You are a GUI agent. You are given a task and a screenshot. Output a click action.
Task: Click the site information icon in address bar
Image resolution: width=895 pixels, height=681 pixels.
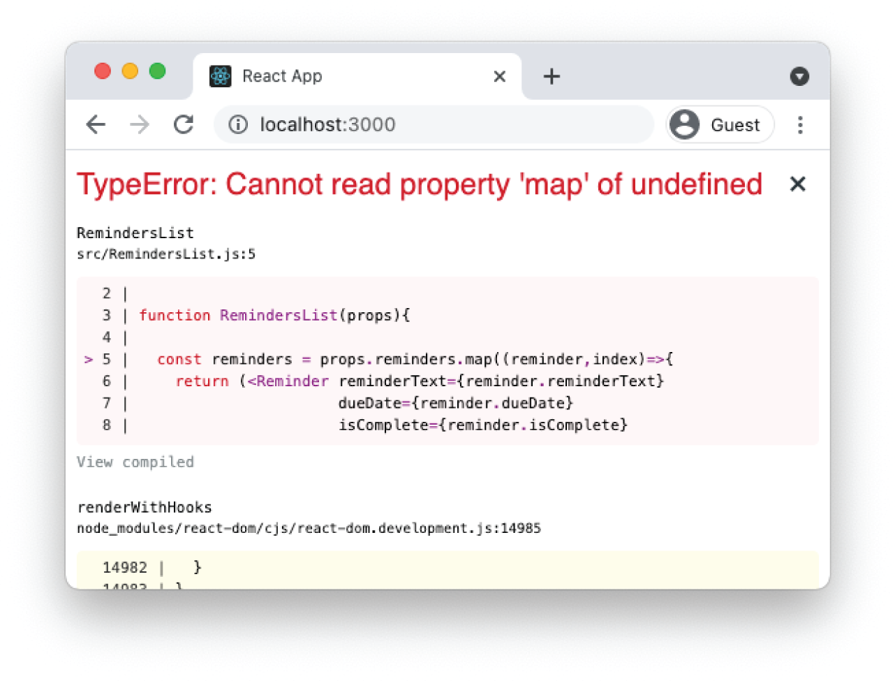pyautogui.click(x=238, y=124)
